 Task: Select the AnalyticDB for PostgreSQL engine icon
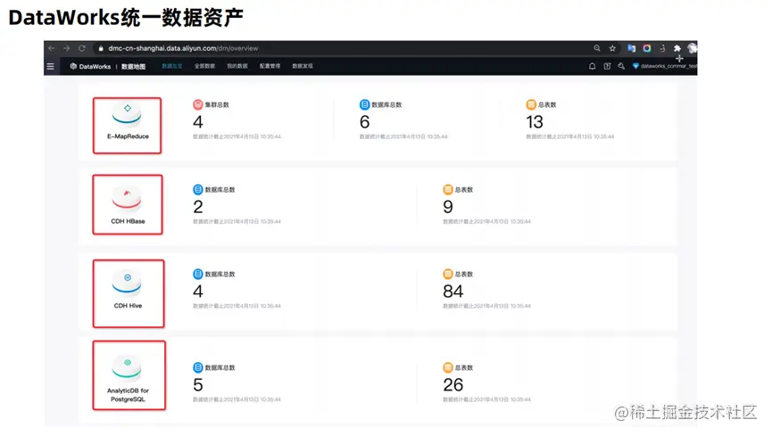127,367
